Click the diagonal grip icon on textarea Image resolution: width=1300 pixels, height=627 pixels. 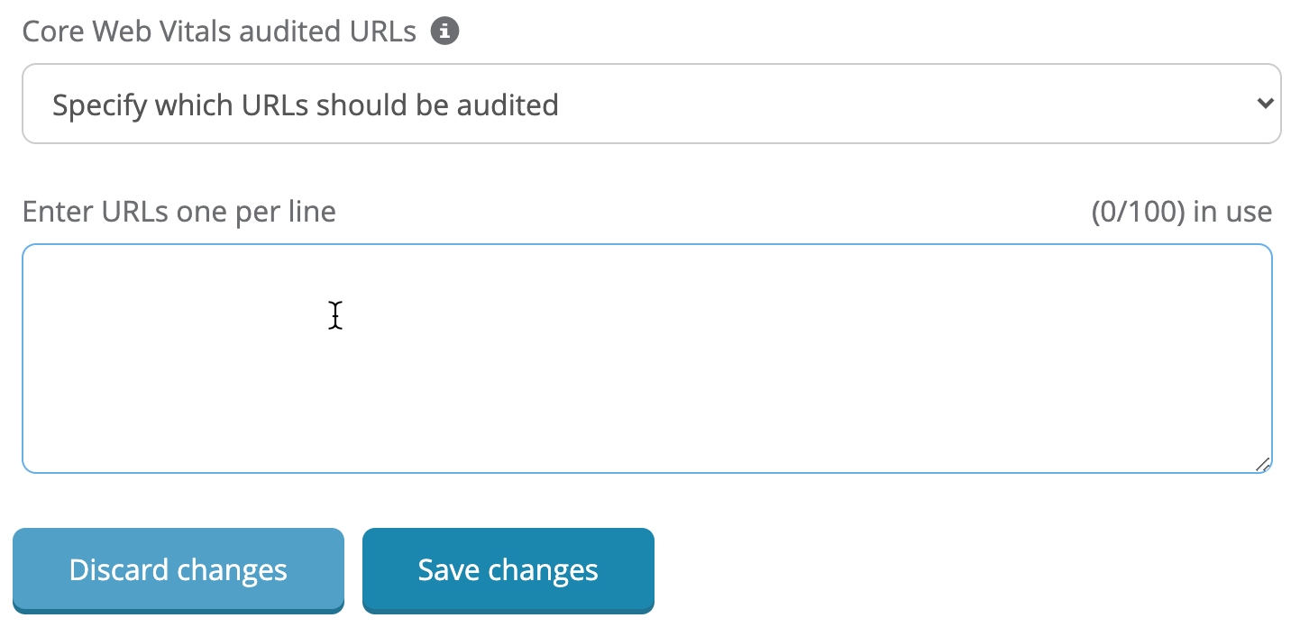[x=1263, y=464]
